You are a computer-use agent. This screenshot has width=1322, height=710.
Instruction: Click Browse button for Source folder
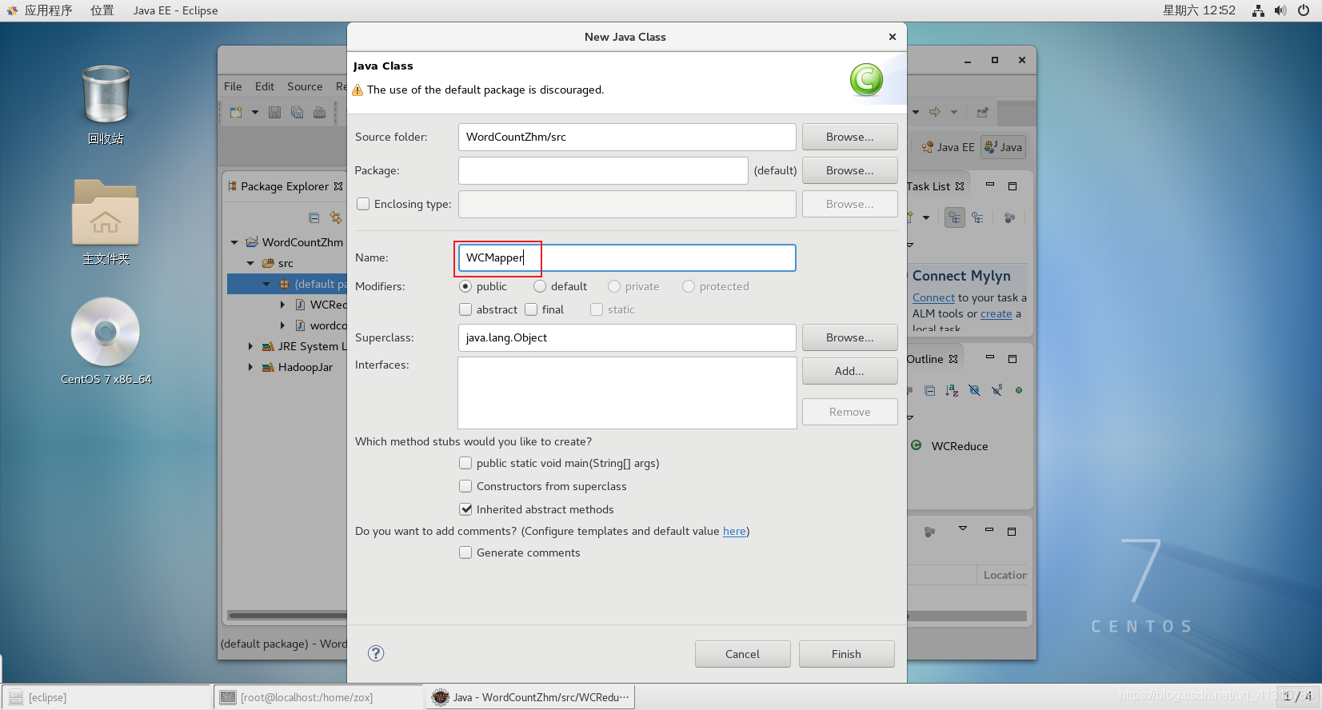849,137
